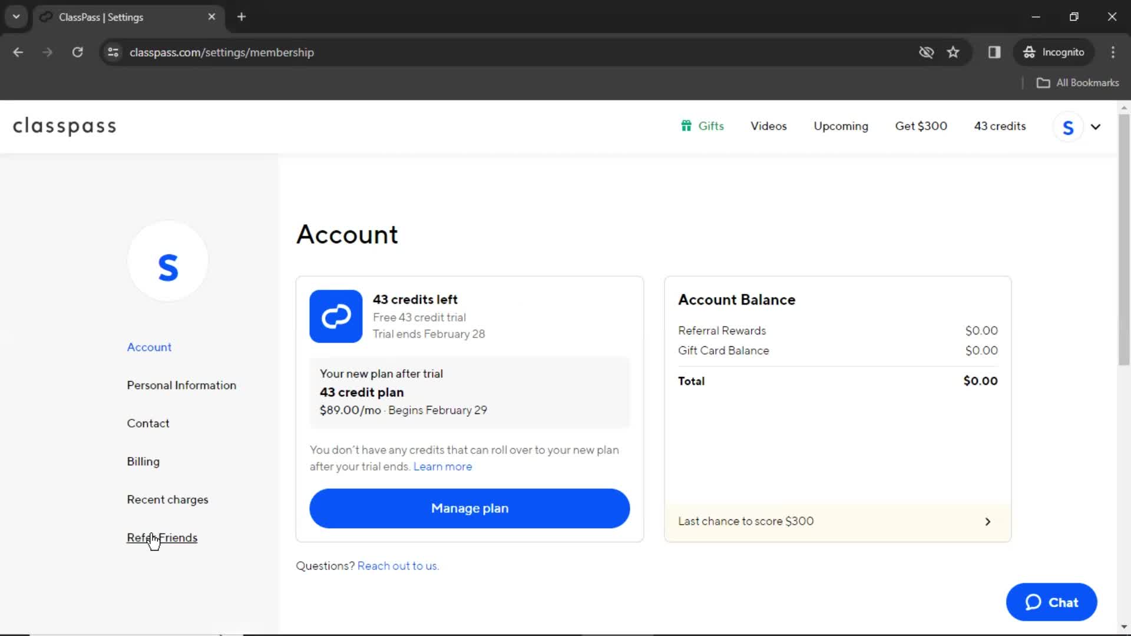Click Reach out to us support link
The image size is (1131, 636).
(398, 565)
